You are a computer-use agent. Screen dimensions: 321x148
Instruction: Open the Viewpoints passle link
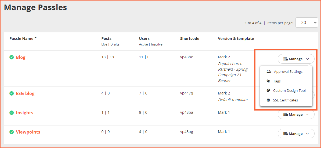[x=28, y=132]
